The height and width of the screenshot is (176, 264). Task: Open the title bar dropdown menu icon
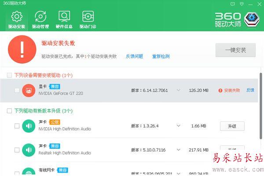point(242,4)
